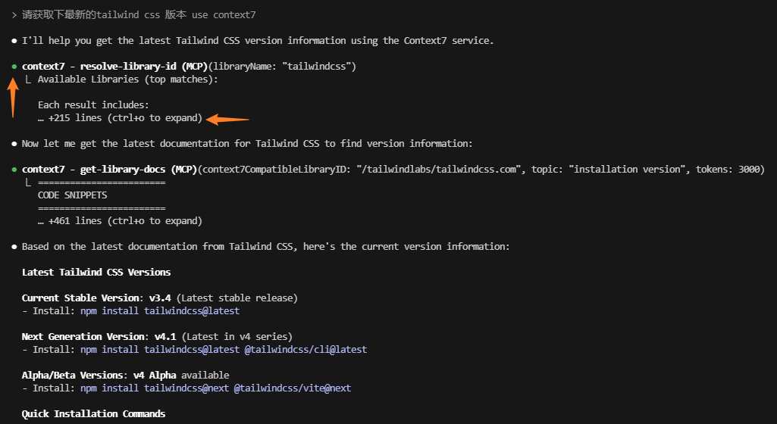Click the orange left-pointing arrow annotation
Image resolution: width=777 pixels, height=424 pixels.
click(x=228, y=119)
